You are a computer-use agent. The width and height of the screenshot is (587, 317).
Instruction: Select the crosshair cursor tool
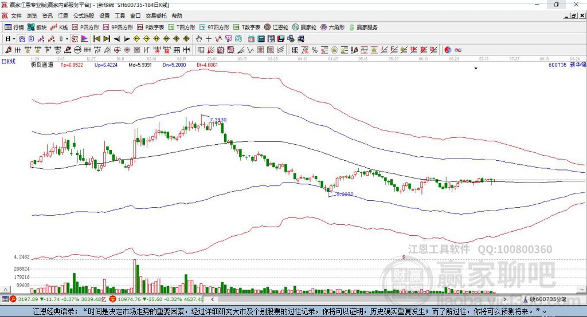coord(209,39)
